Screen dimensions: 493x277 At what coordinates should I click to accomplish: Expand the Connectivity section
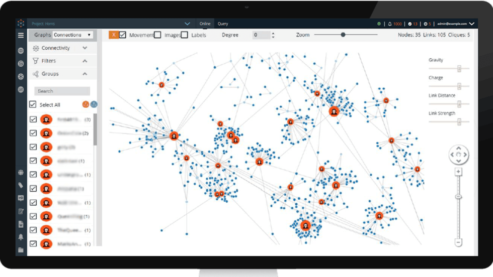point(85,48)
